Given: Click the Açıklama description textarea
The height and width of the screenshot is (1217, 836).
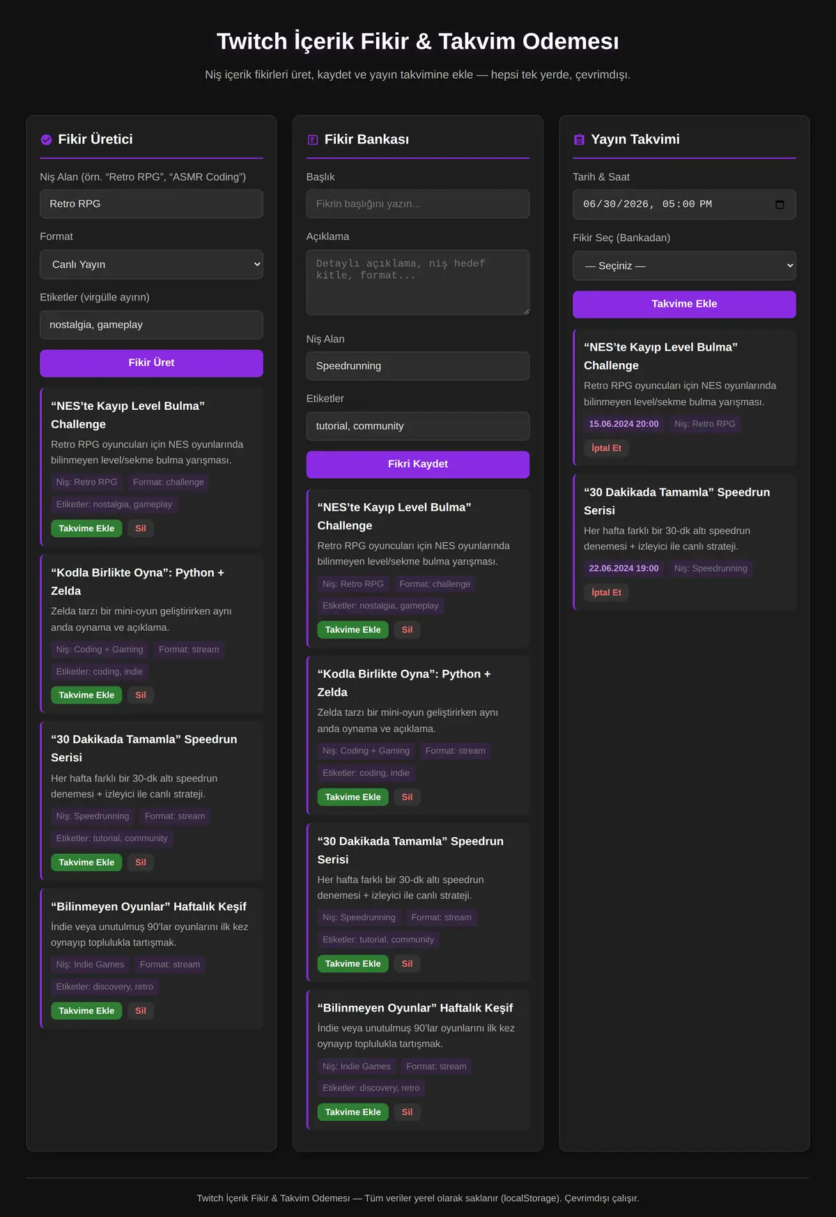Looking at the screenshot, I should click(x=418, y=282).
